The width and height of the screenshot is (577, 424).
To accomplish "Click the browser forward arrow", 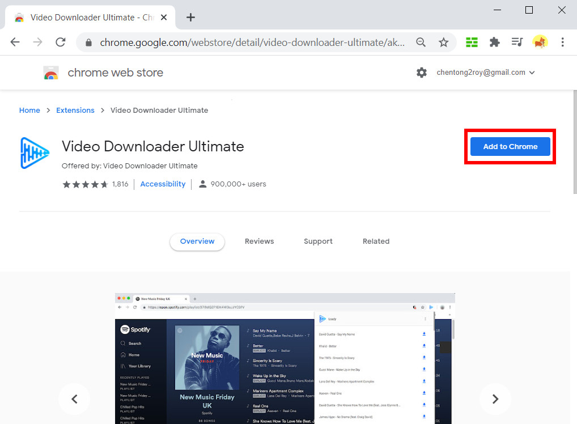I will (37, 43).
